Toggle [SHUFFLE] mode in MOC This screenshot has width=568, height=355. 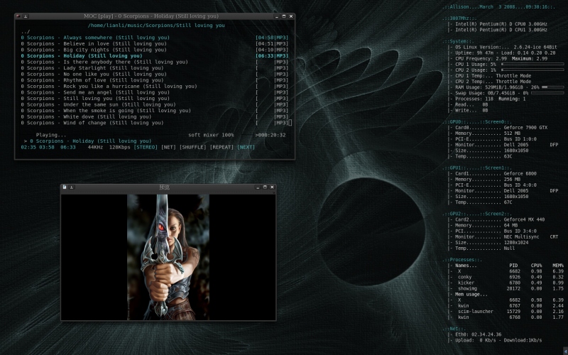pos(192,147)
